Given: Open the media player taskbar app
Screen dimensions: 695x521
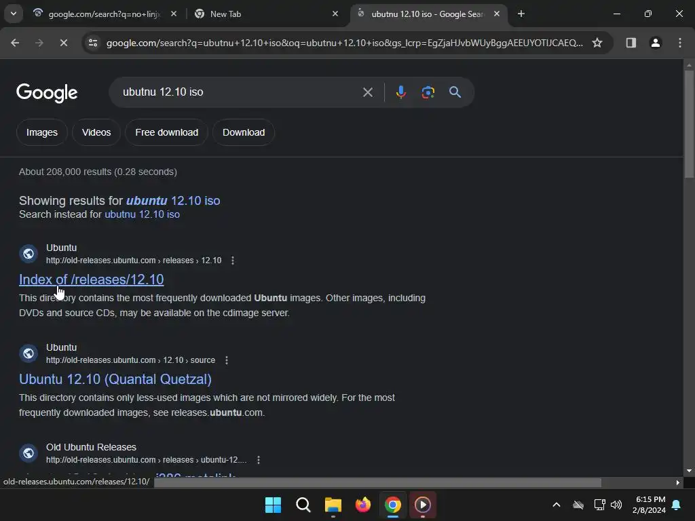Looking at the screenshot, I should pyautogui.click(x=422, y=505).
